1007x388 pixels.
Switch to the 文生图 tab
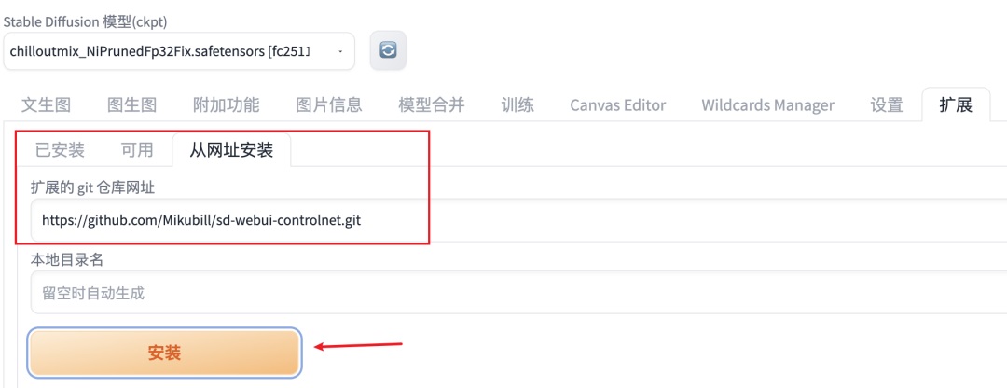click(47, 104)
